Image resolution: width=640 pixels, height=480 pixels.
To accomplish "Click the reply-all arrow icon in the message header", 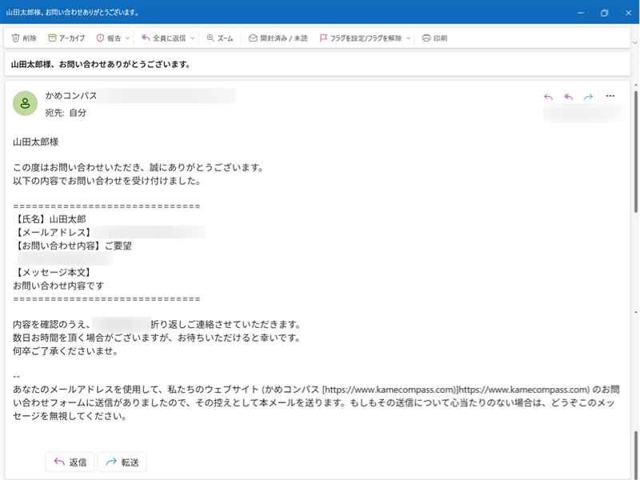I will [568, 97].
